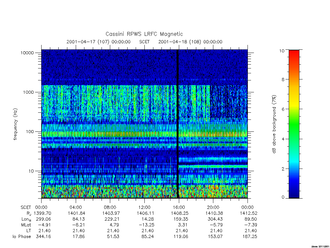
Task: Click the 100 Hz frequency axis label
Action: pyautogui.click(x=29, y=132)
